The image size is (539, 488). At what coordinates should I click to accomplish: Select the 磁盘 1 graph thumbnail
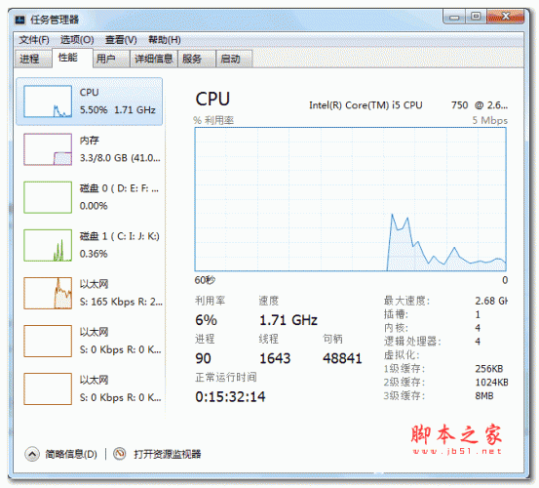pos(48,245)
